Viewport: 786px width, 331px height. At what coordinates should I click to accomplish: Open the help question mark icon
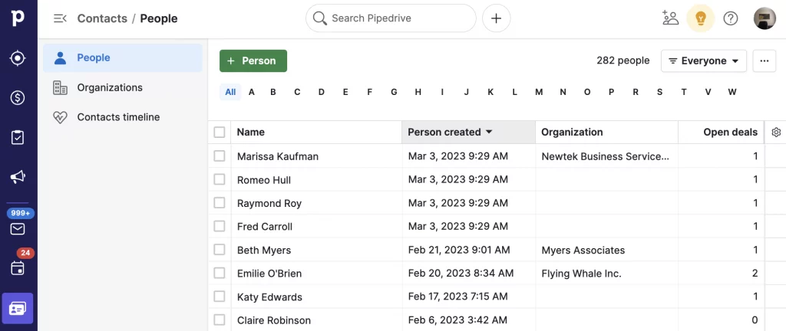point(731,18)
